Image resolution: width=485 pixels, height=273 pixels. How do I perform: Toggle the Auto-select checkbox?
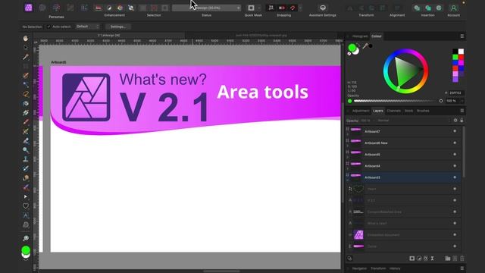(x=48, y=27)
